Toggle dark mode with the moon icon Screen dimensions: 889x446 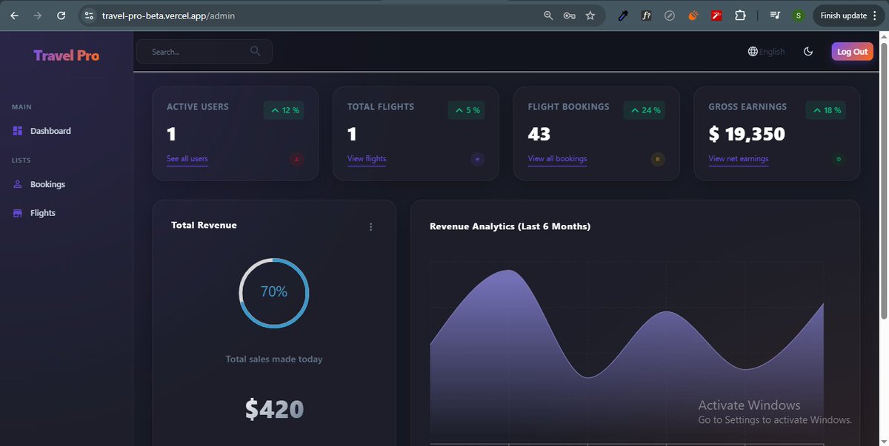point(808,51)
